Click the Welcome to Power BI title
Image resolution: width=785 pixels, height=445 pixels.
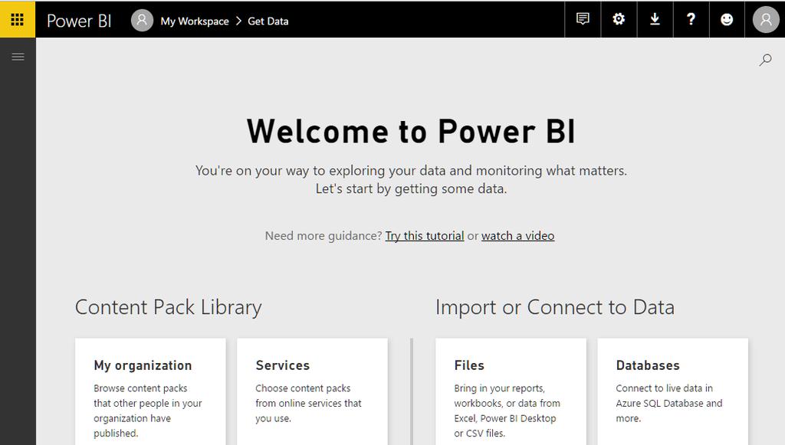[411, 132]
